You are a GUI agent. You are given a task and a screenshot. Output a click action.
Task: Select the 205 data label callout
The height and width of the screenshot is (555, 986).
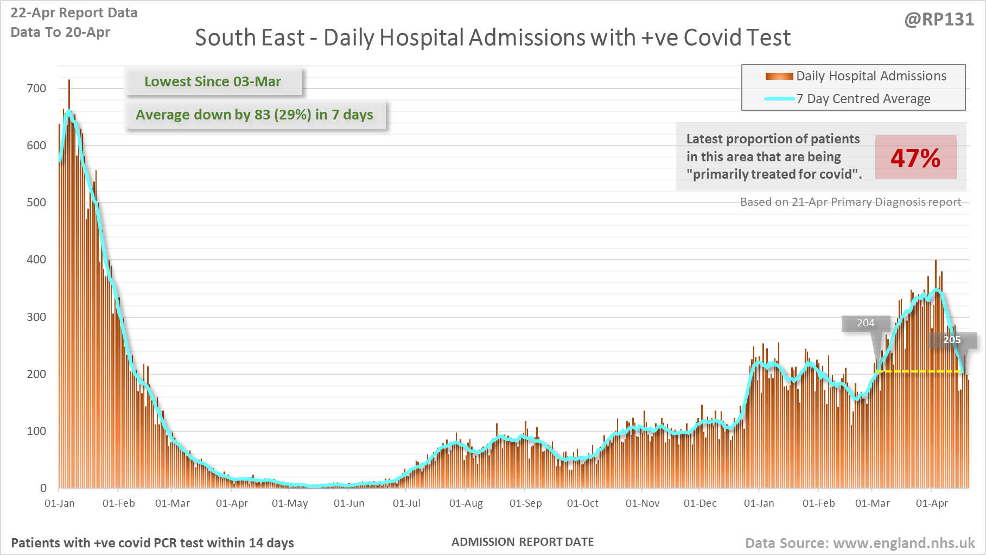tap(952, 340)
